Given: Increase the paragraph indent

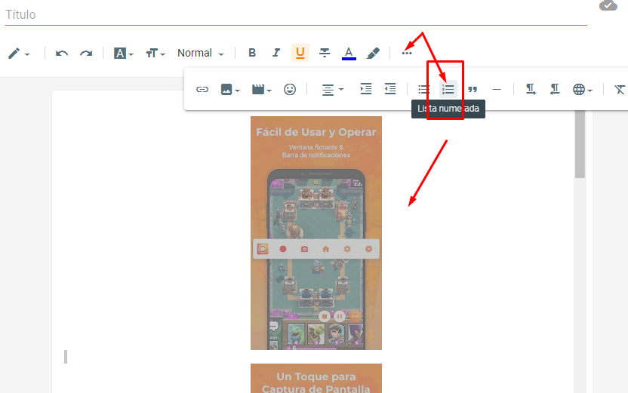Looking at the screenshot, I should [x=365, y=89].
